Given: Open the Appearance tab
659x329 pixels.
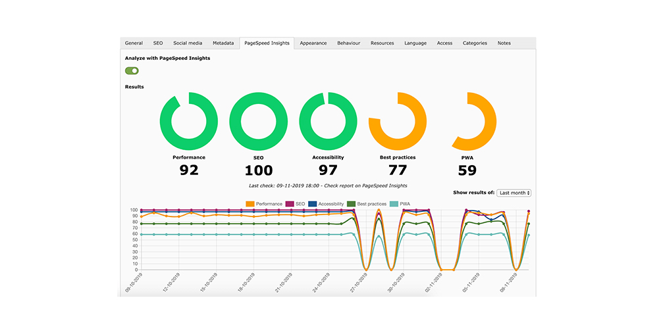Looking at the screenshot, I should click(x=313, y=43).
